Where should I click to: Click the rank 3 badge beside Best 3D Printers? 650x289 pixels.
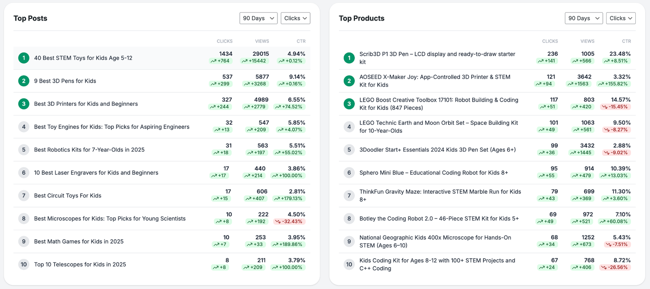click(x=24, y=104)
